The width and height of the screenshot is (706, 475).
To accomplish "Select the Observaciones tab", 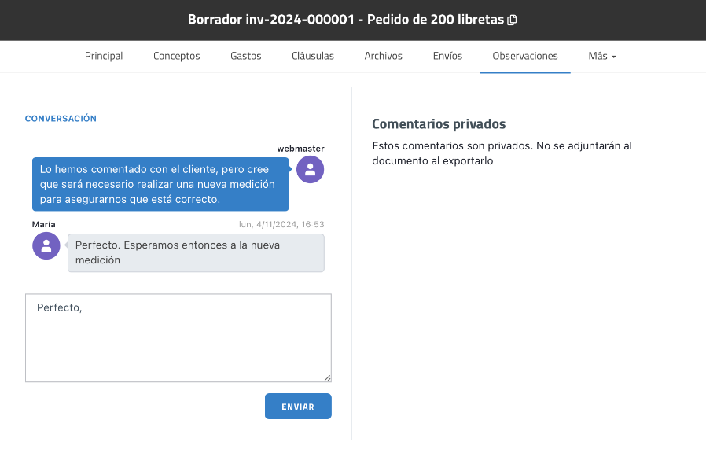I will 524,57.
